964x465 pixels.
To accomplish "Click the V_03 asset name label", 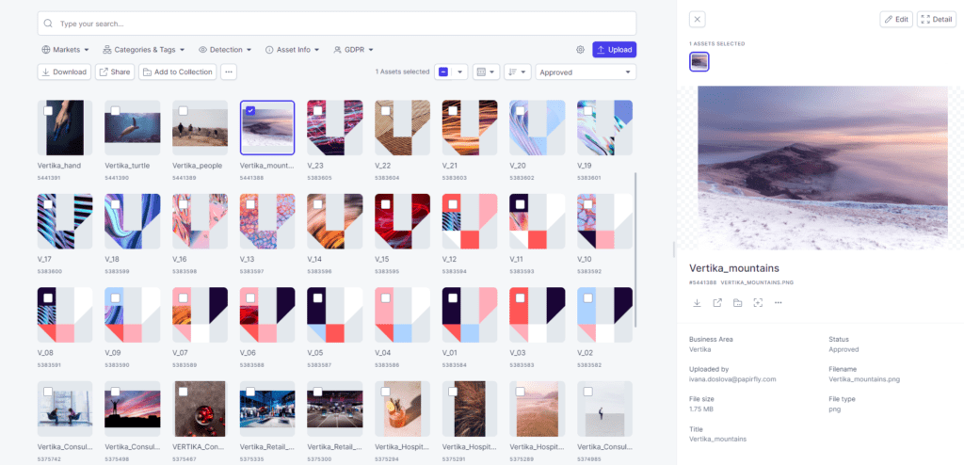I will click(x=519, y=353).
